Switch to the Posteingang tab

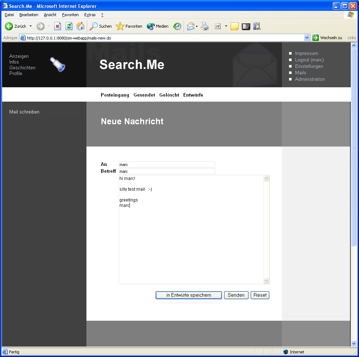coord(115,95)
